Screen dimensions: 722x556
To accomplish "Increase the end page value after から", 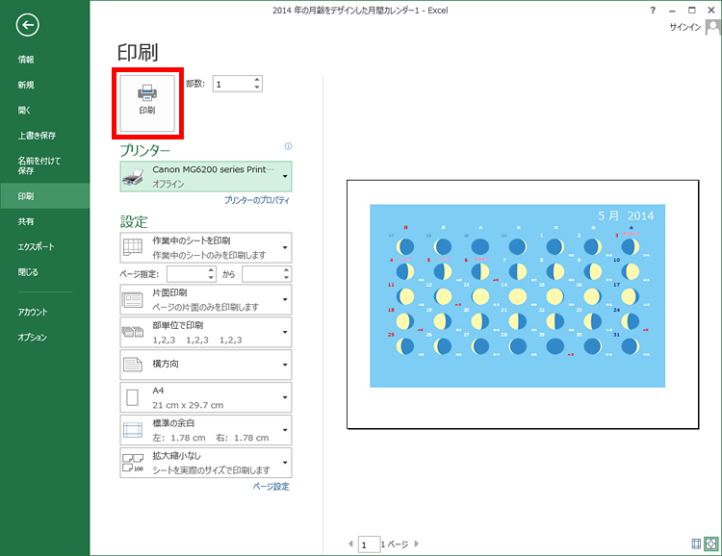I will click(x=287, y=270).
